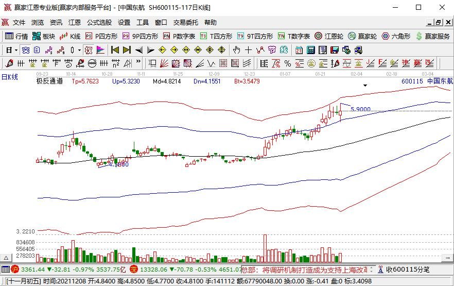Open the 浏览 menu
Screen dimensions: 454x286
[38, 23]
